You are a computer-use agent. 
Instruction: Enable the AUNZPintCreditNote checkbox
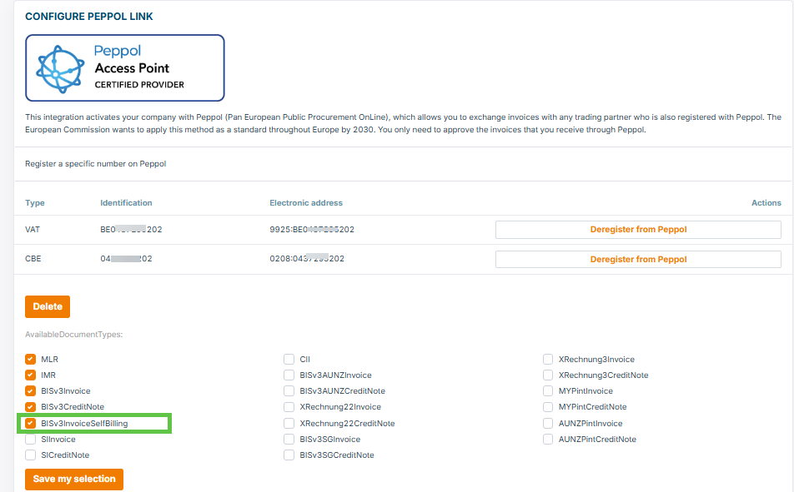(x=548, y=439)
